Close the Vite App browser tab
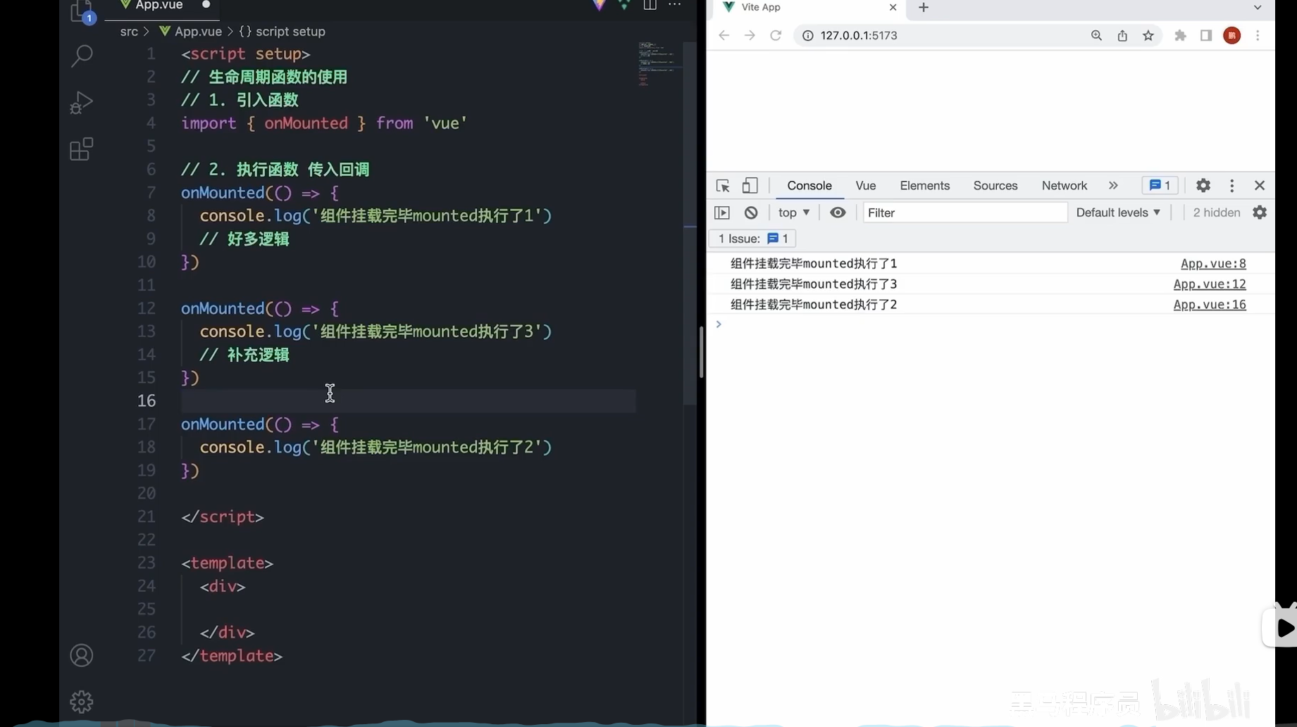The height and width of the screenshot is (727, 1297). tap(893, 7)
